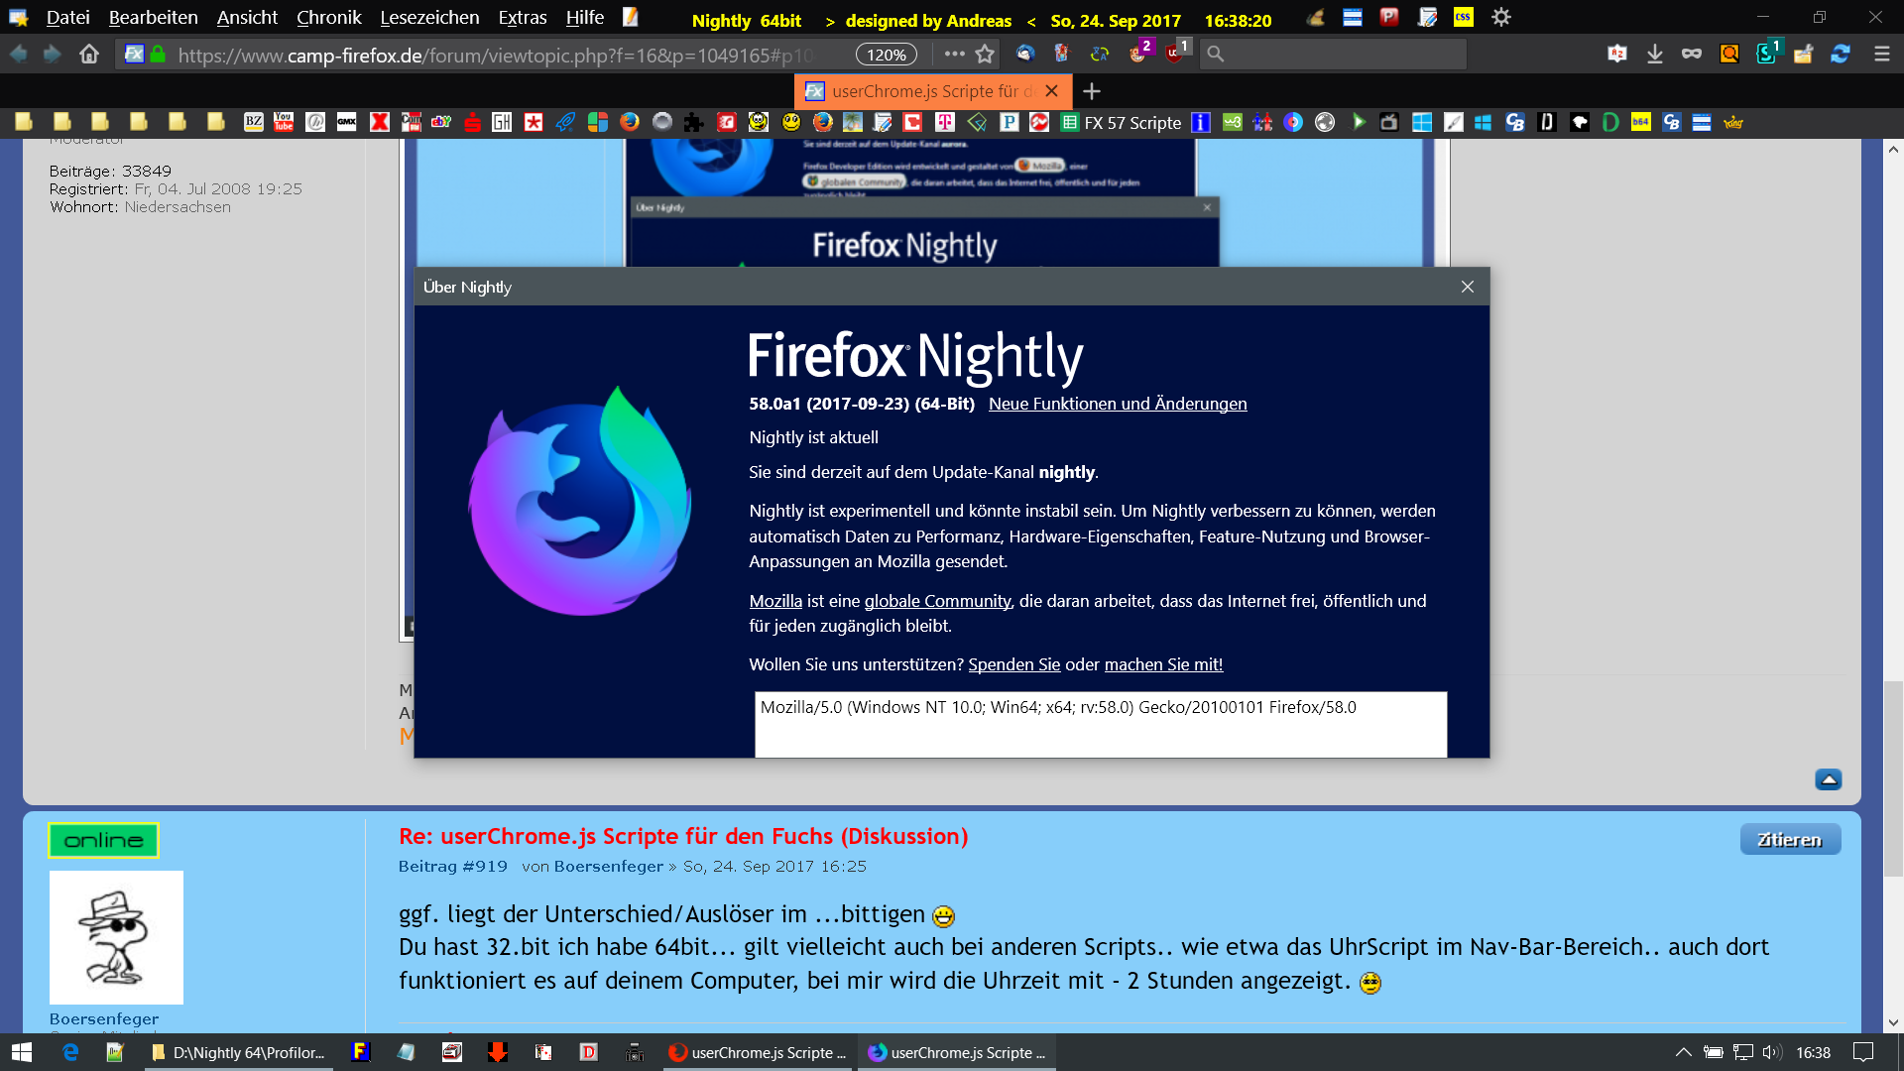Click the Zitieren button
This screenshot has width=1904, height=1071.
(x=1789, y=839)
